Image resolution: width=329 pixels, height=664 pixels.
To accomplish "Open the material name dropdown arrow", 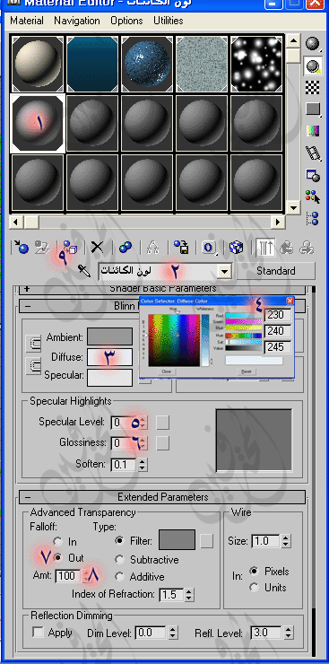I will point(224,272).
